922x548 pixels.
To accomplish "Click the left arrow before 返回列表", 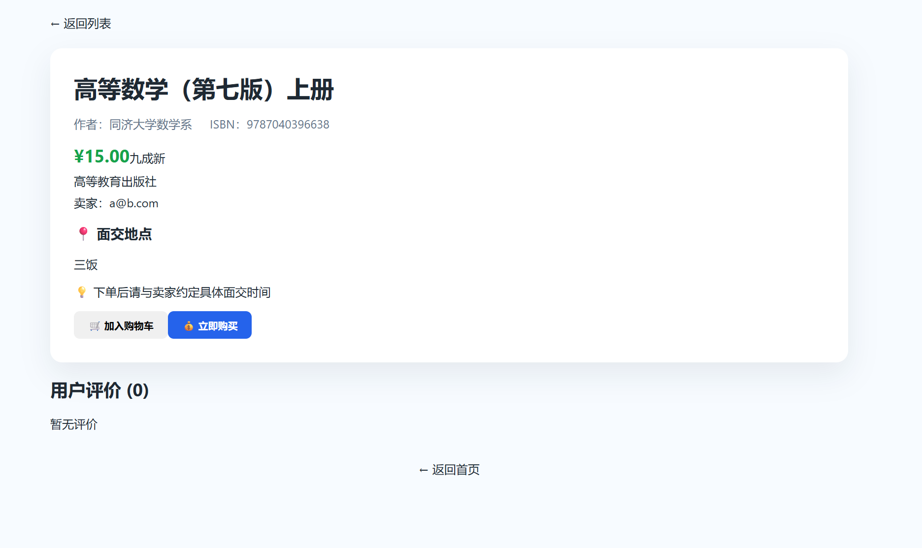I will [54, 23].
